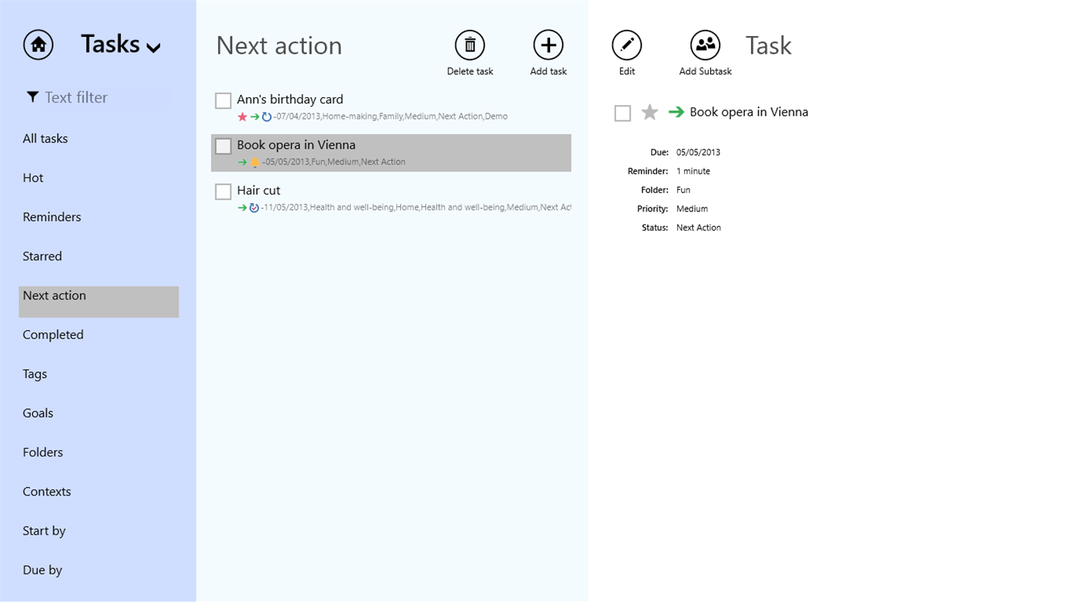Viewport: 1072px width, 602px height.
Task: Expand the Tasks dropdown chevron
Action: 153,47
